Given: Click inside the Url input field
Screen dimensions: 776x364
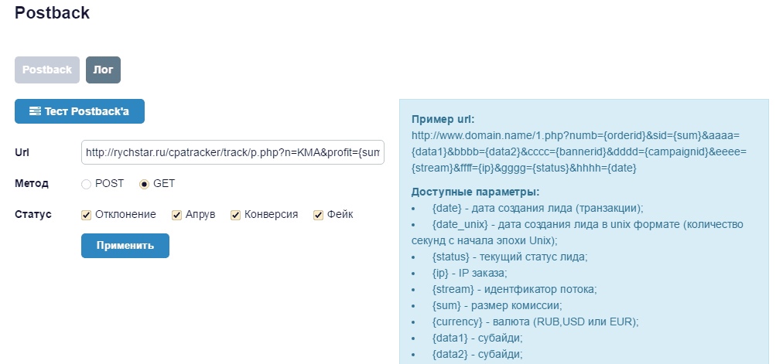Looking at the screenshot, I should (232, 153).
